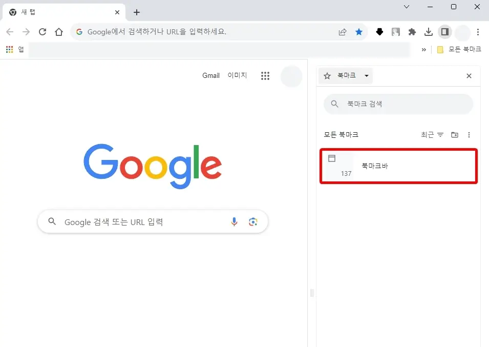
Task: Click the Google logo
Action: (153, 166)
